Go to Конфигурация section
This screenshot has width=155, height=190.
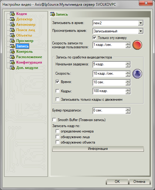pyautogui.click(x=29, y=62)
